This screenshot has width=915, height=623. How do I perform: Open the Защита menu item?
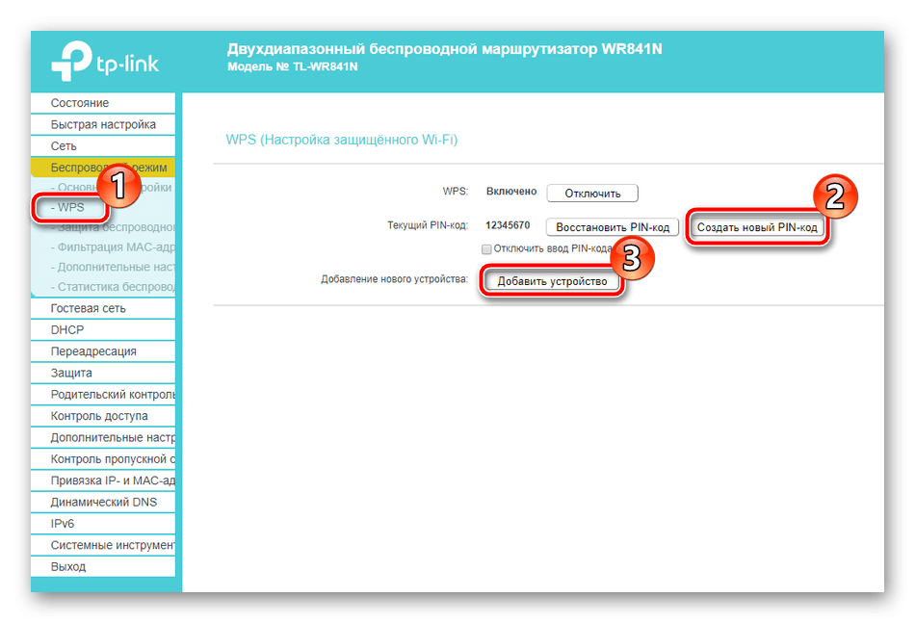[71, 373]
